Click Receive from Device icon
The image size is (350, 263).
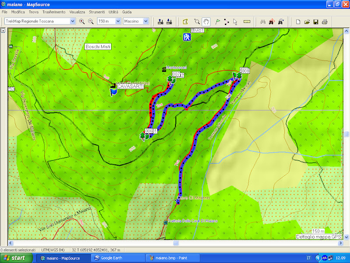click(x=169, y=21)
